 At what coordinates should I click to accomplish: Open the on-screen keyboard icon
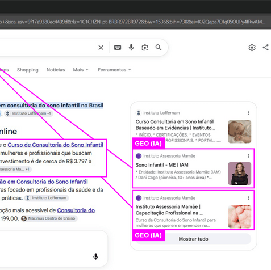coord(118,47)
